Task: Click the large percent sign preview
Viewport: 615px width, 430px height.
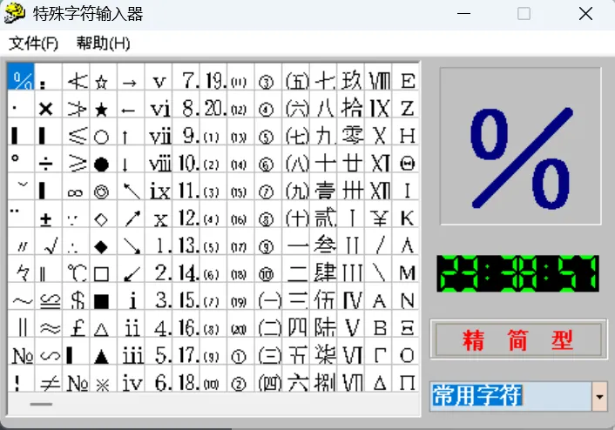Action: point(520,146)
